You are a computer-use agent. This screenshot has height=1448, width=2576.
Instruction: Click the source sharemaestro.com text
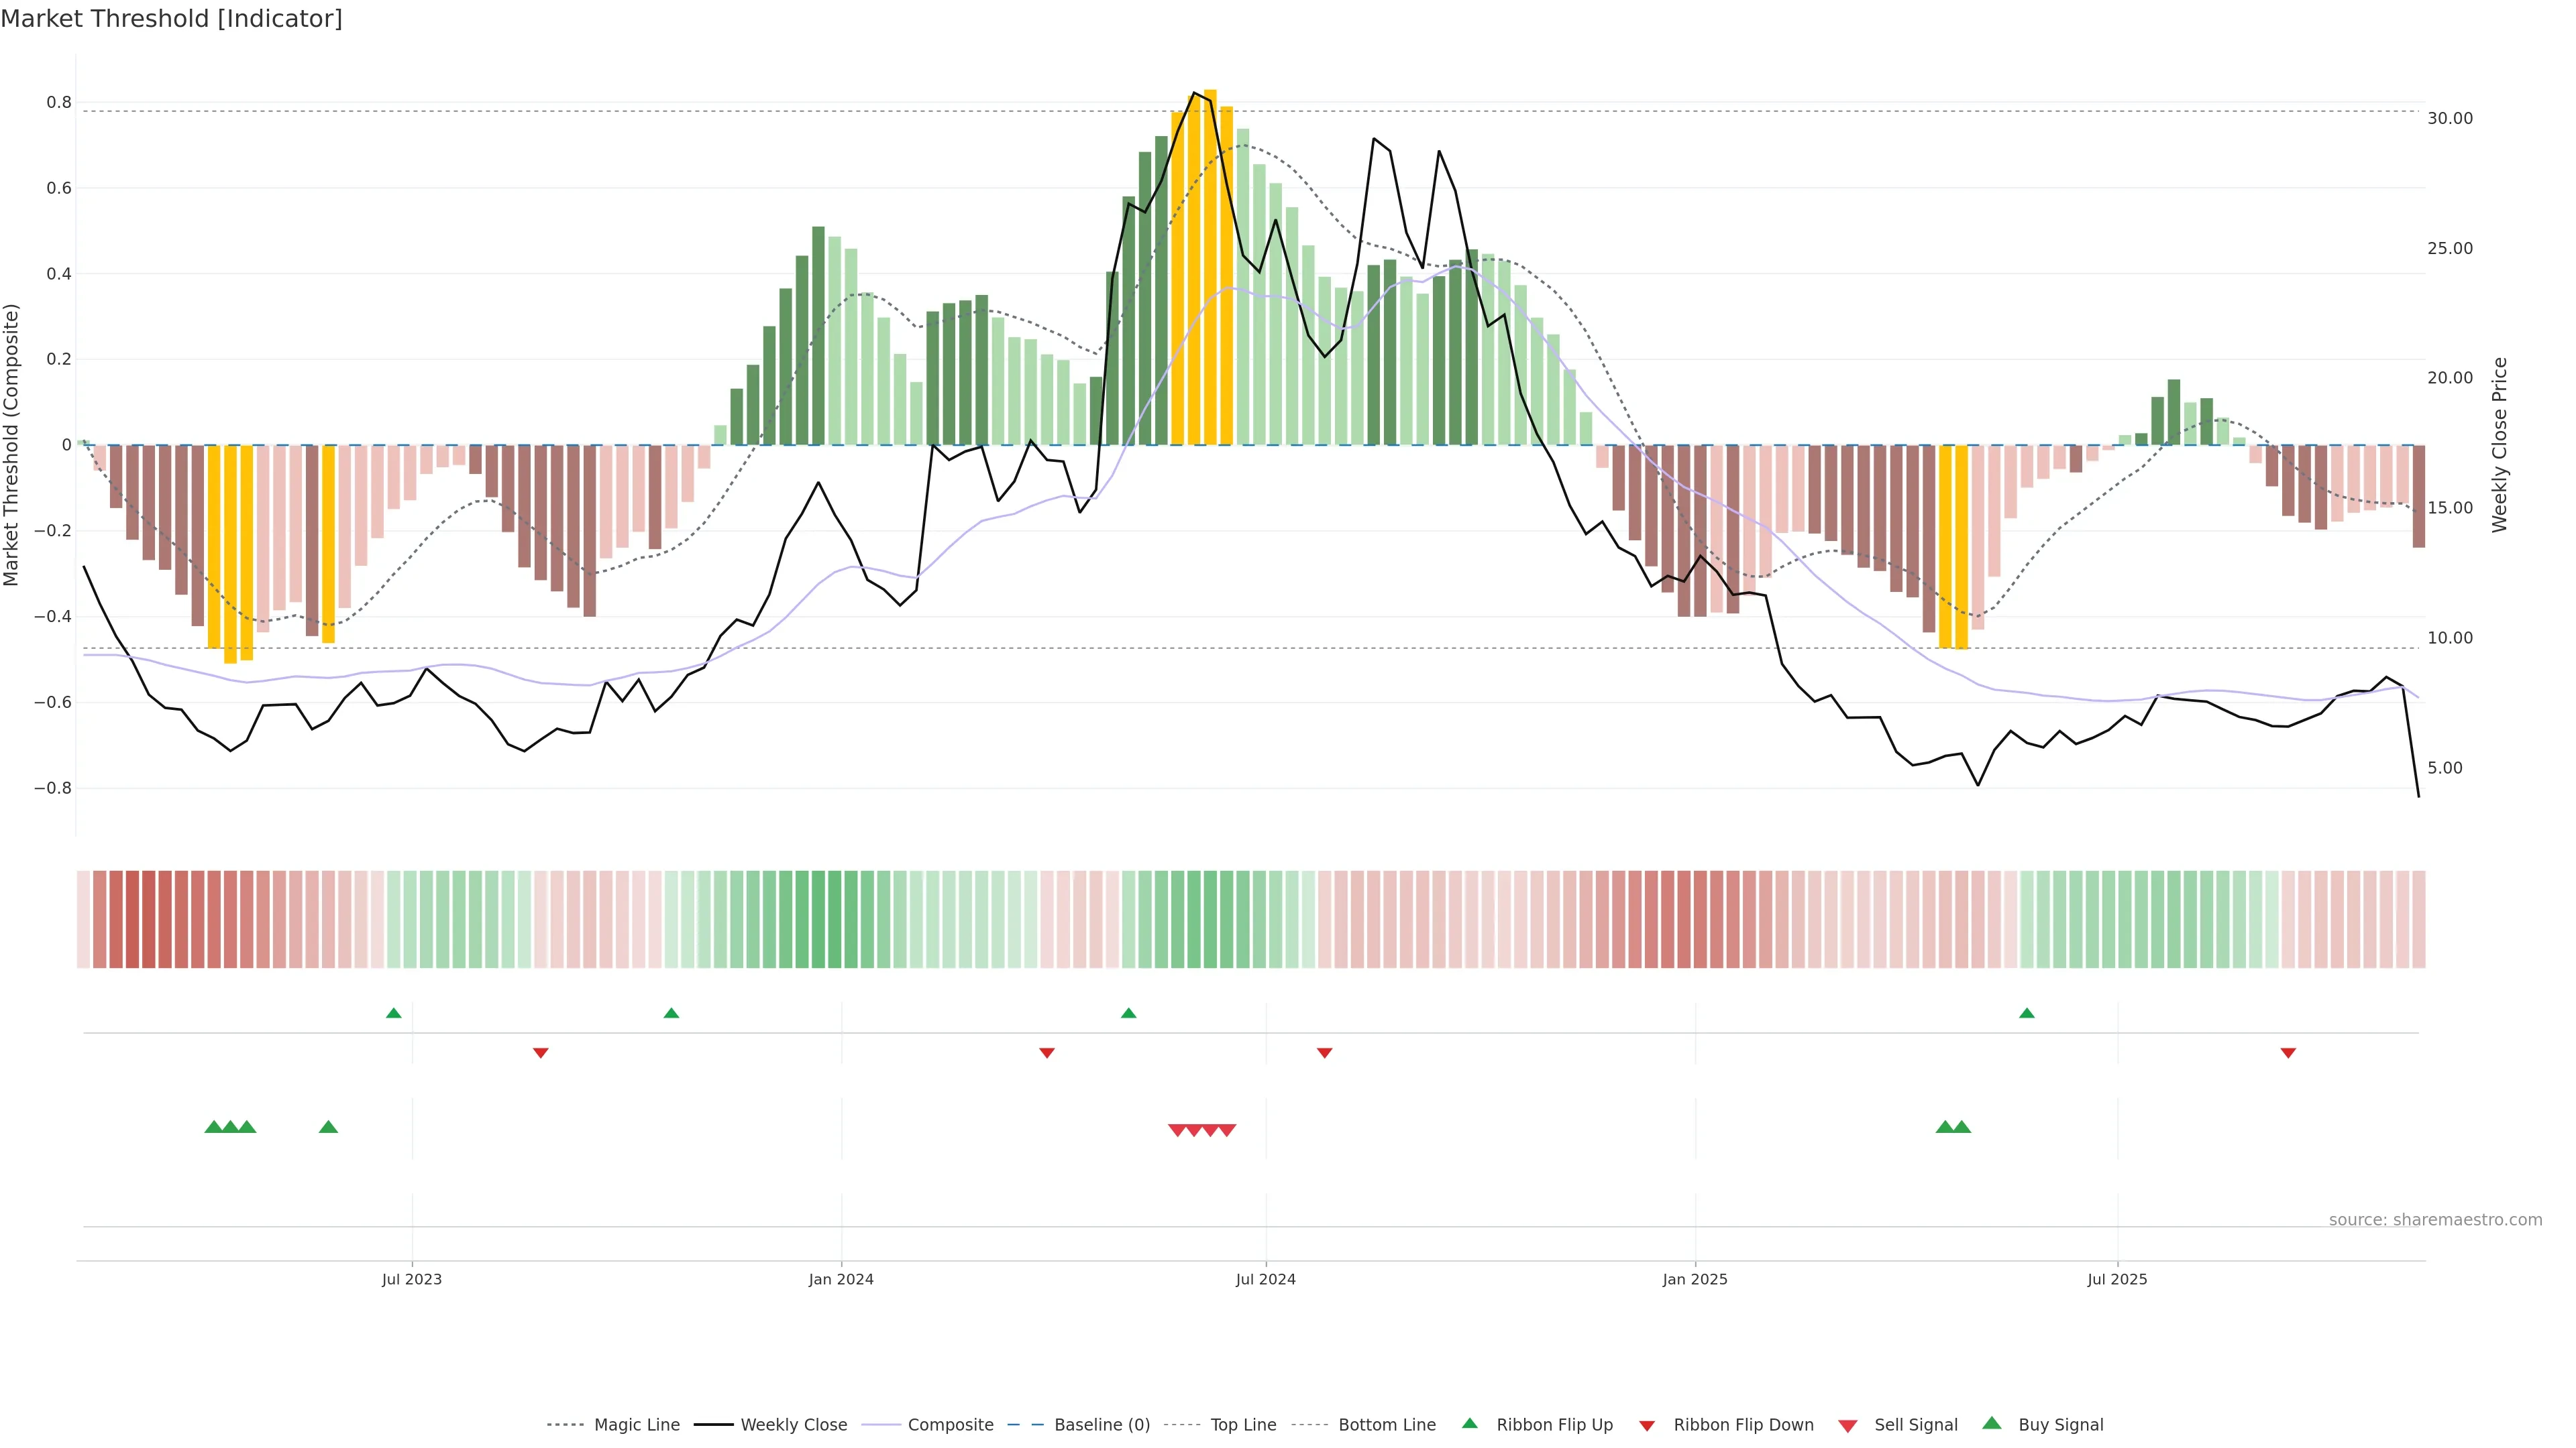2435,1220
